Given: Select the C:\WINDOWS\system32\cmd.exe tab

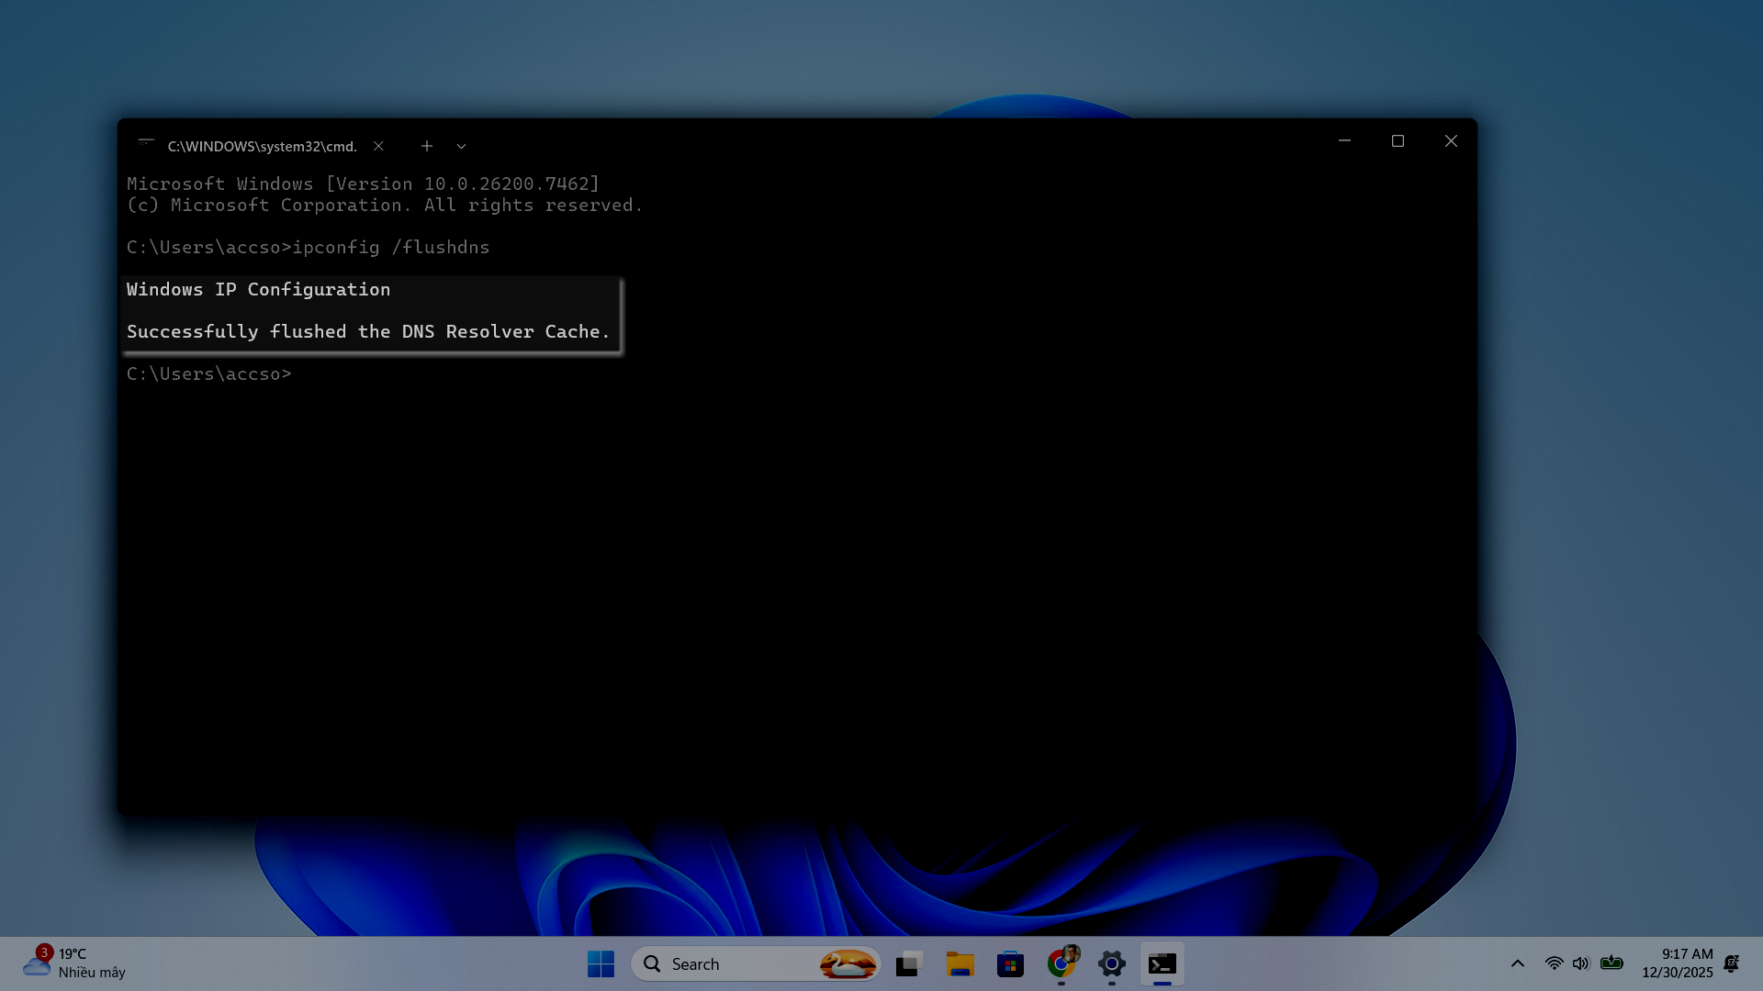Looking at the screenshot, I should click(262, 146).
